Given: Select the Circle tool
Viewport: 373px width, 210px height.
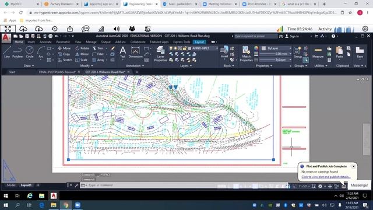Looking at the screenshot, I should pos(30,52).
